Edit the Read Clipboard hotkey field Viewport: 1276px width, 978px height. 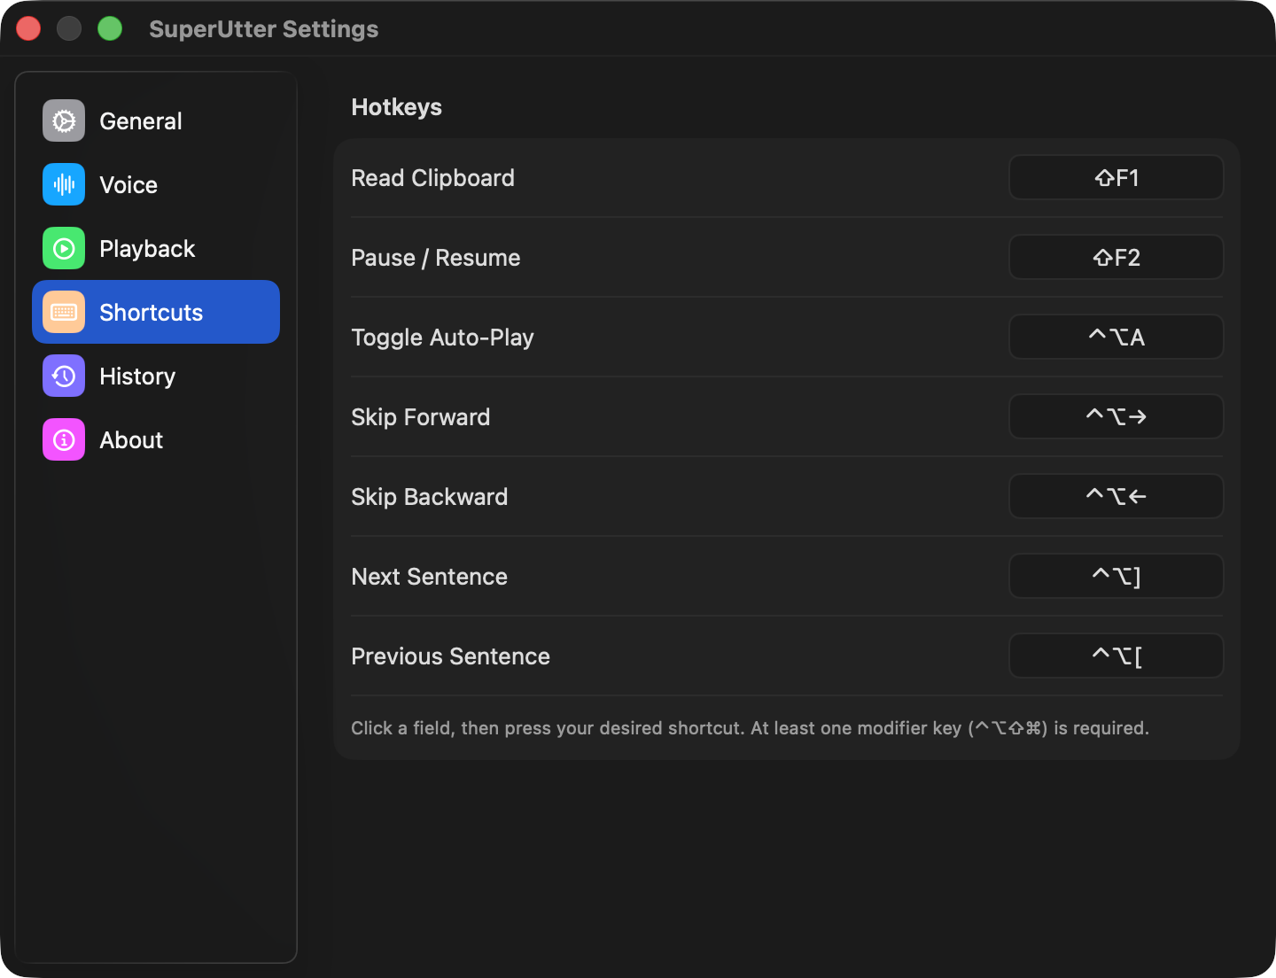pyautogui.click(x=1116, y=177)
